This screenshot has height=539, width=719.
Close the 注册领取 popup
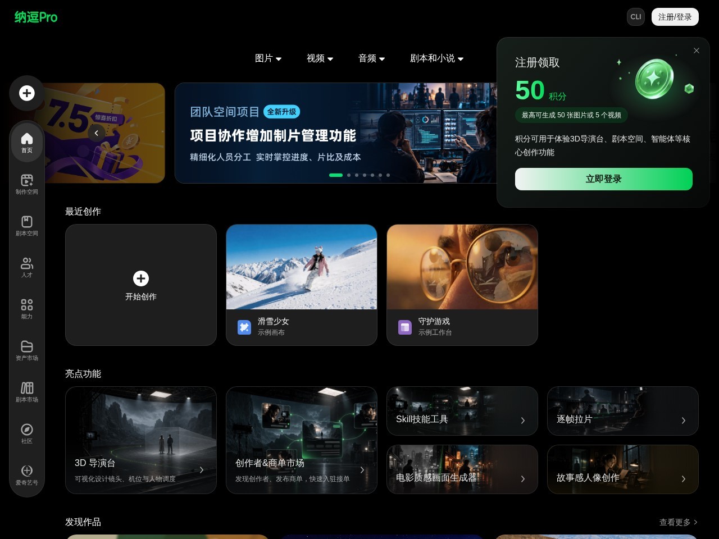[697, 51]
